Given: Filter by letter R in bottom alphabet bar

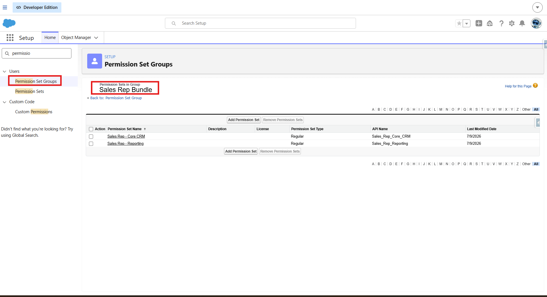Looking at the screenshot, I should pos(471,164).
